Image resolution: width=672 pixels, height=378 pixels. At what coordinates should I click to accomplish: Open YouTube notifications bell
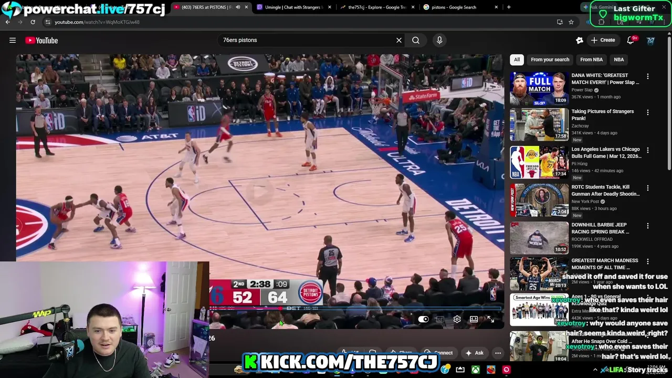pos(631,40)
